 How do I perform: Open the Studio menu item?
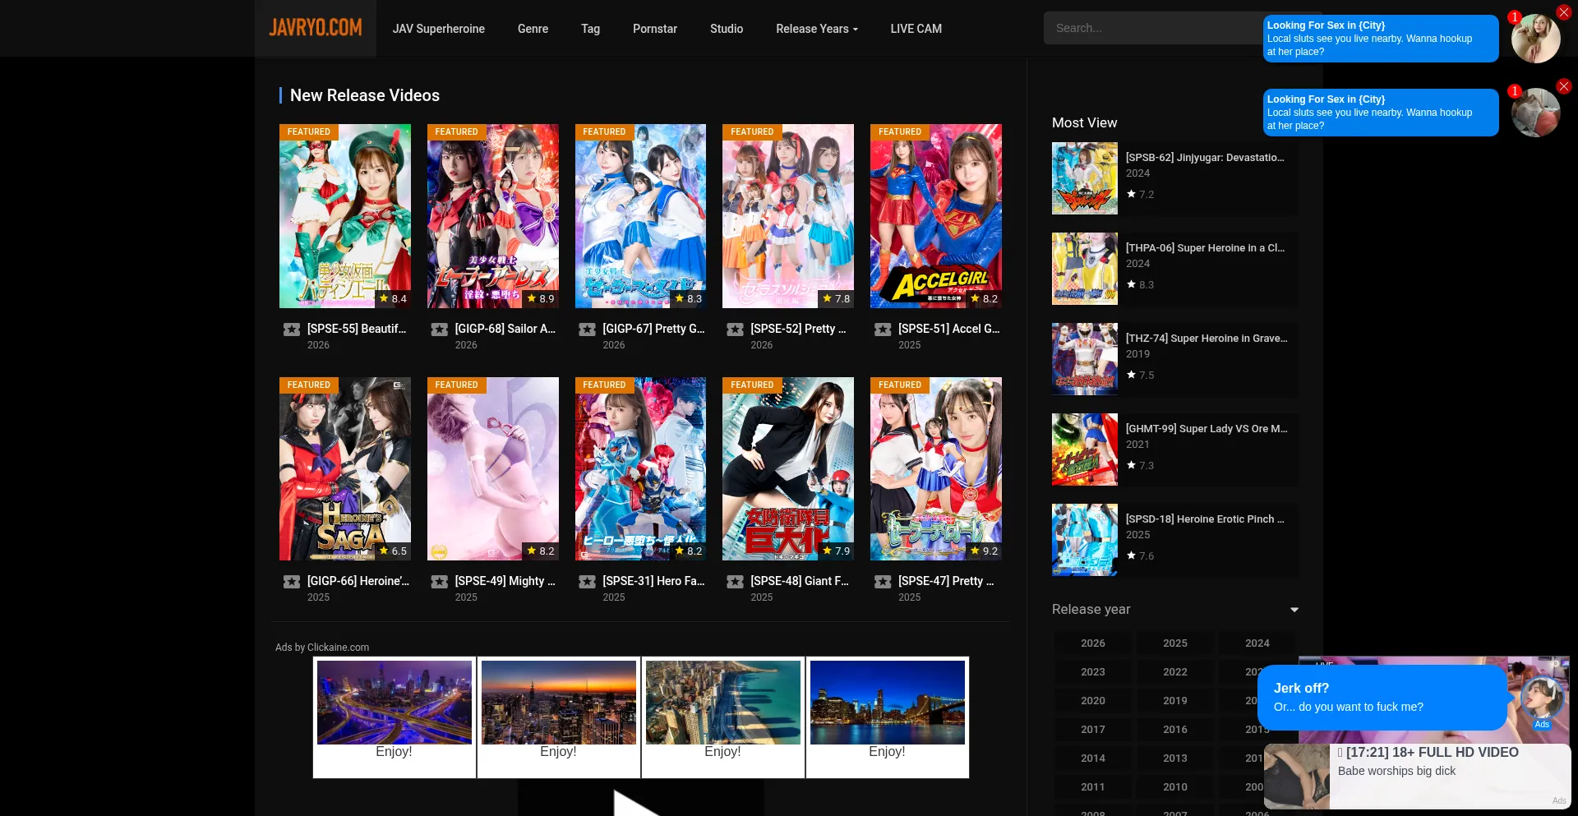(x=726, y=29)
